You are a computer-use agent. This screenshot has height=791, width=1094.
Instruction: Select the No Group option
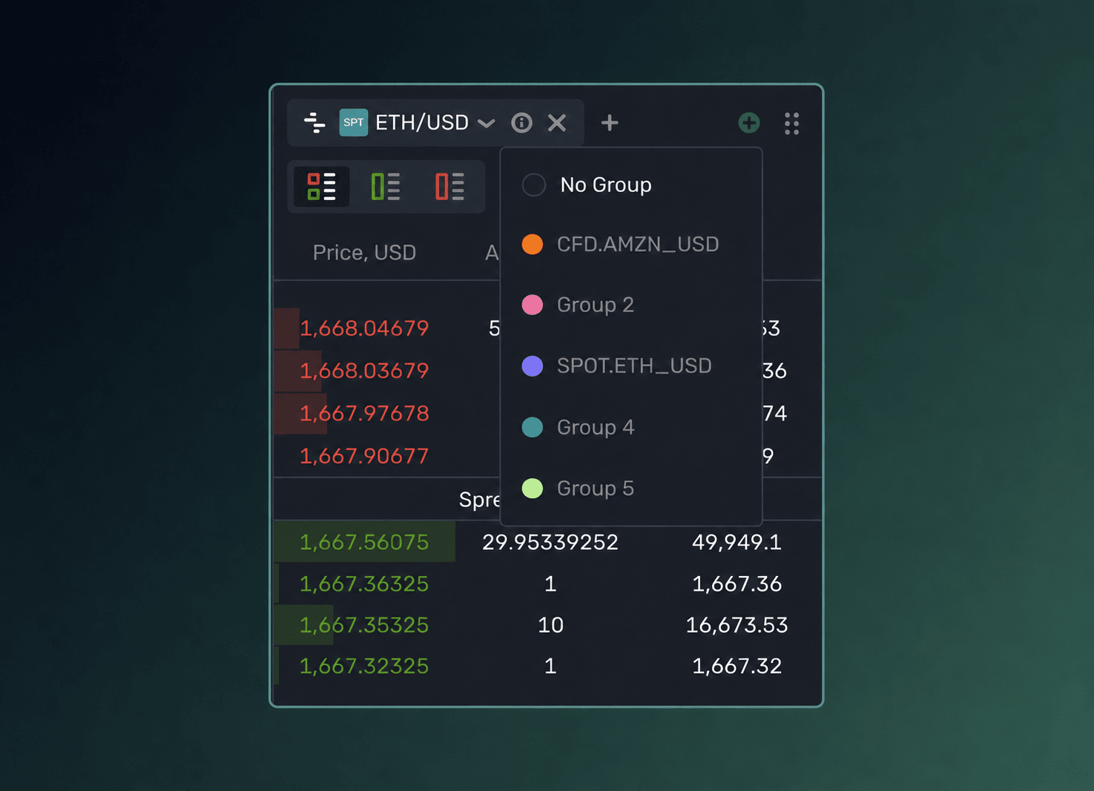click(x=631, y=185)
